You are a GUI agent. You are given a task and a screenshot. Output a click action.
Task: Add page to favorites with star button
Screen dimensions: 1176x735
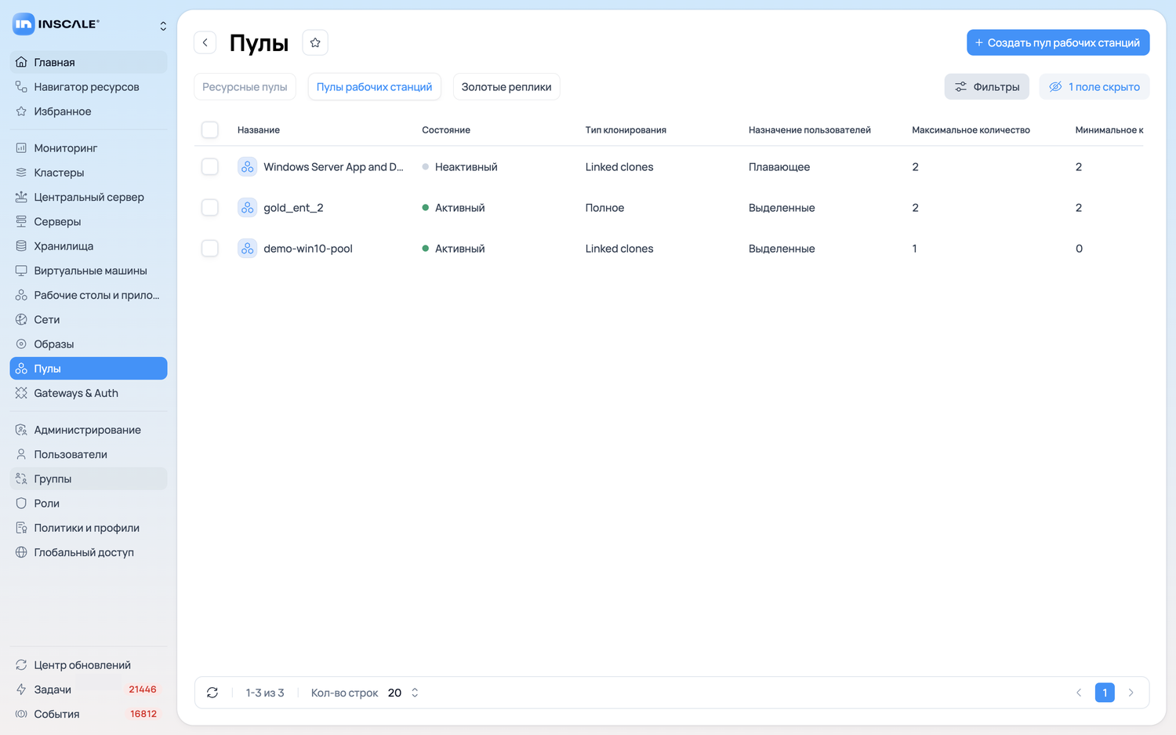click(x=315, y=42)
